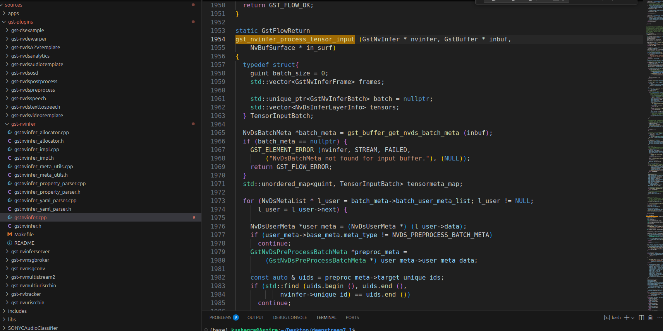Open the DEBUG CONSOLE tab
This screenshot has width=663, height=331.
pyautogui.click(x=290, y=317)
